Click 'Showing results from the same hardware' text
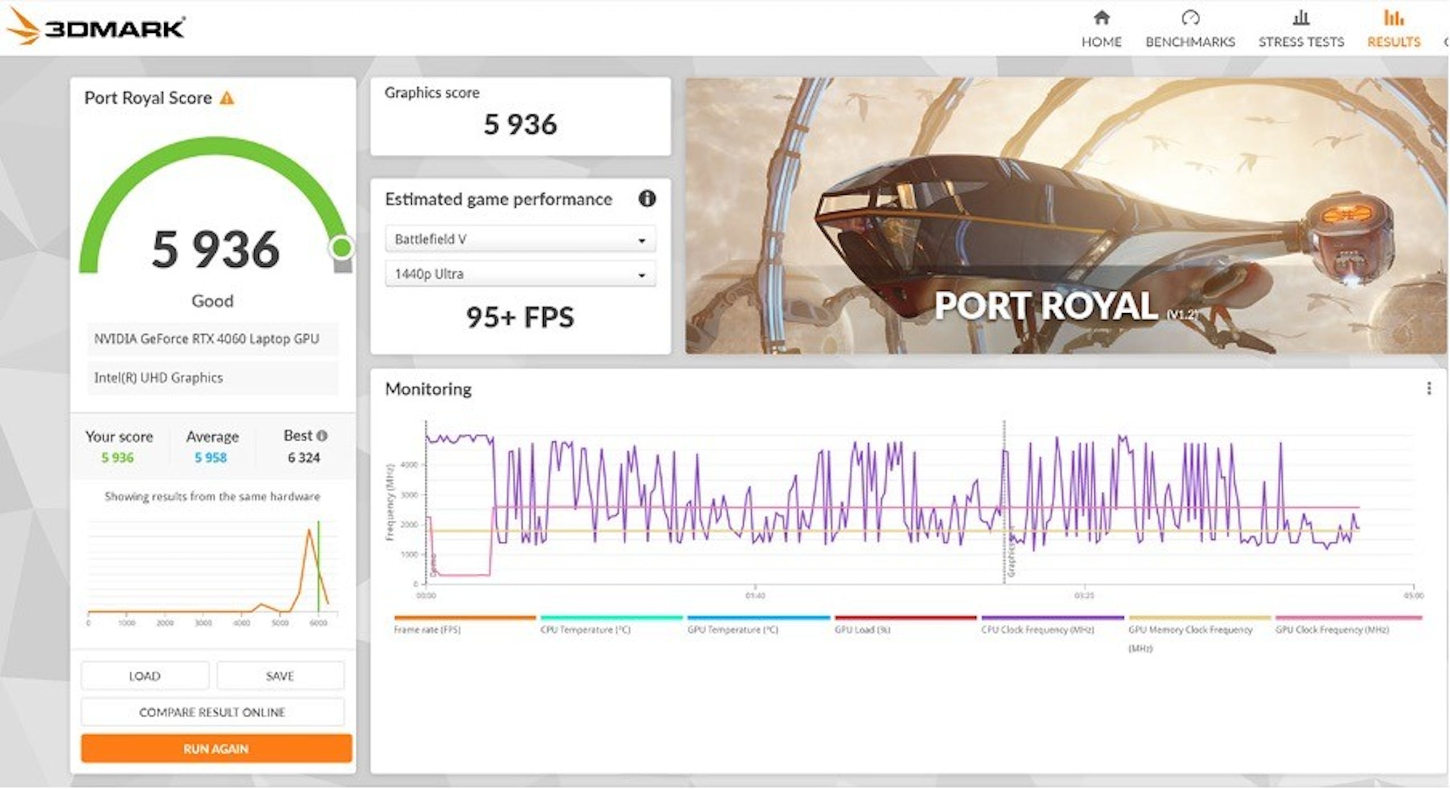This screenshot has width=1450, height=789. [212, 497]
